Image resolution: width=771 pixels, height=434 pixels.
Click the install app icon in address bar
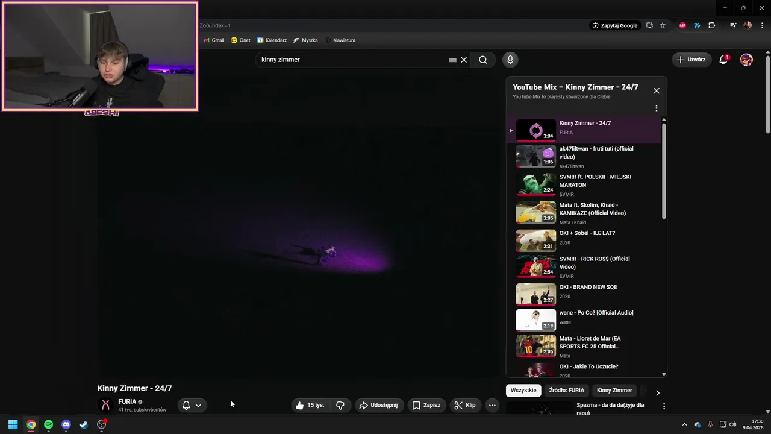pos(649,25)
